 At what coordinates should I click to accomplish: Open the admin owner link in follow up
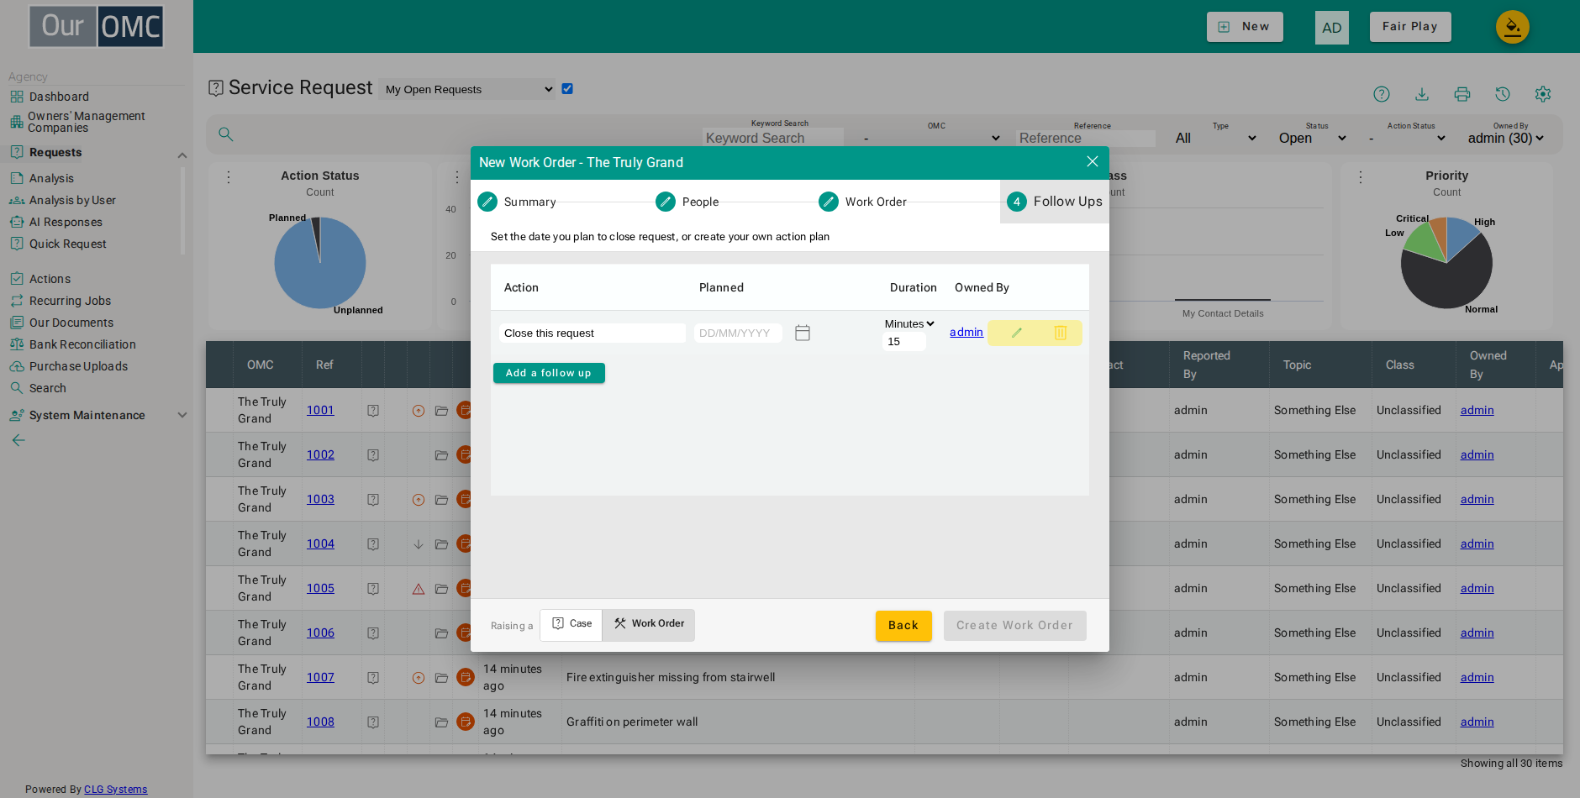click(x=966, y=332)
